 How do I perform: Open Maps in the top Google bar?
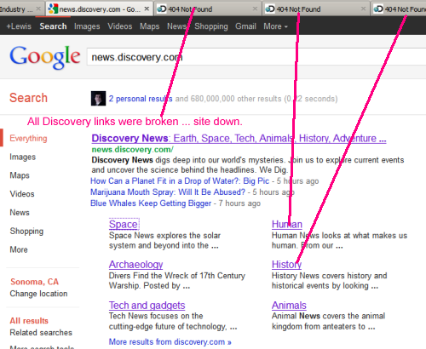coord(149,26)
